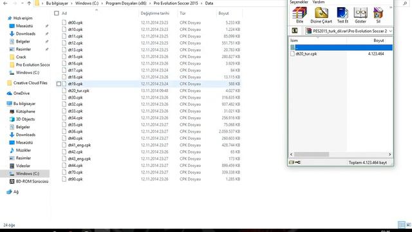Screen dimensions: 412x232
Task: Click the Göster view icon
Action: coord(360,15)
